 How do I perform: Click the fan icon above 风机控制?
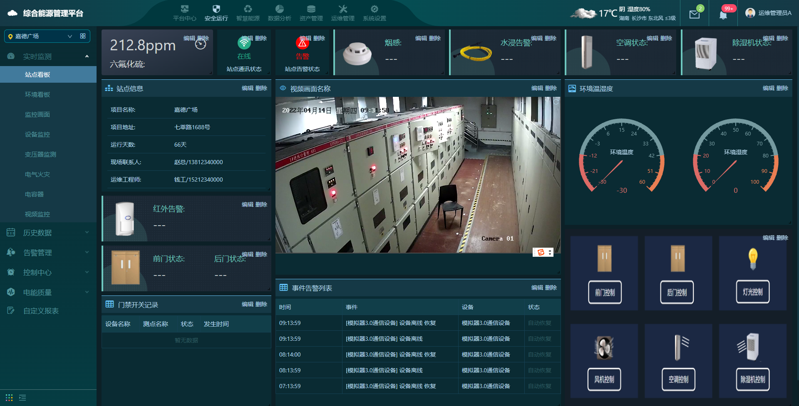pyautogui.click(x=604, y=347)
